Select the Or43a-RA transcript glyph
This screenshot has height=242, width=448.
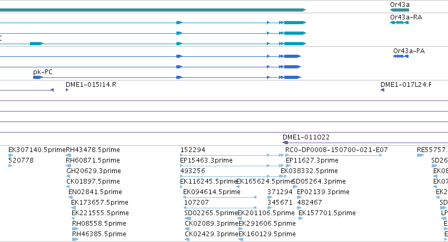pos(400,23)
